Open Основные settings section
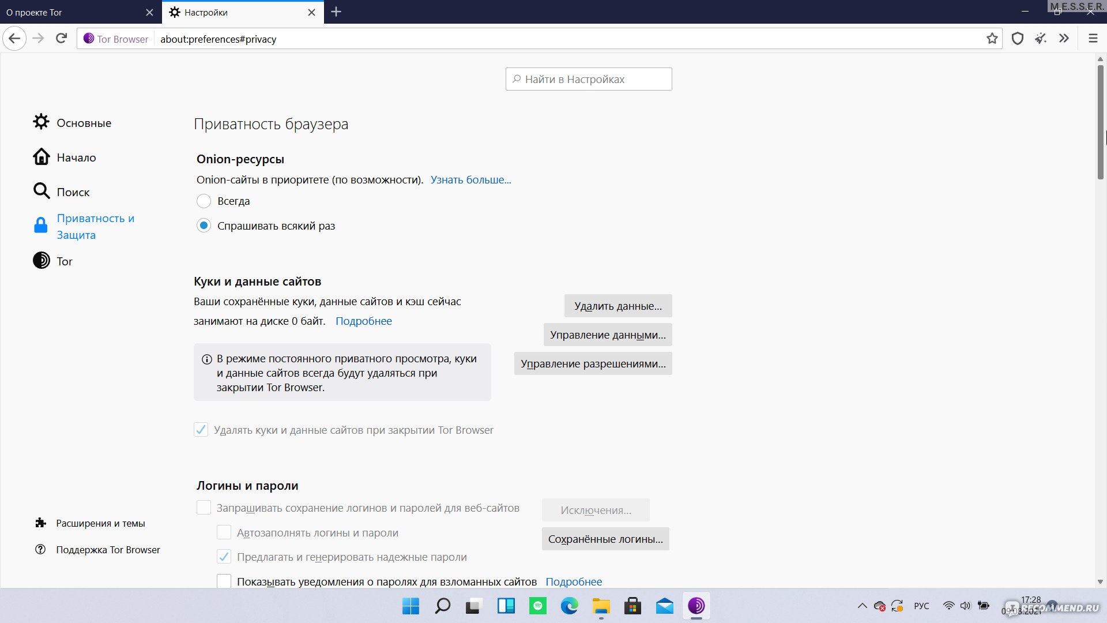Image resolution: width=1107 pixels, height=623 pixels. pos(84,122)
